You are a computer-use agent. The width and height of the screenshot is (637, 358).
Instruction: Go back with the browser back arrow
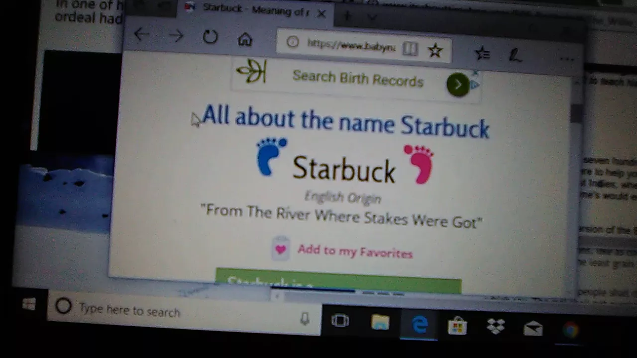point(141,34)
